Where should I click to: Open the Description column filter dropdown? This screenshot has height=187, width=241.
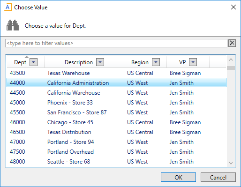click(100, 62)
